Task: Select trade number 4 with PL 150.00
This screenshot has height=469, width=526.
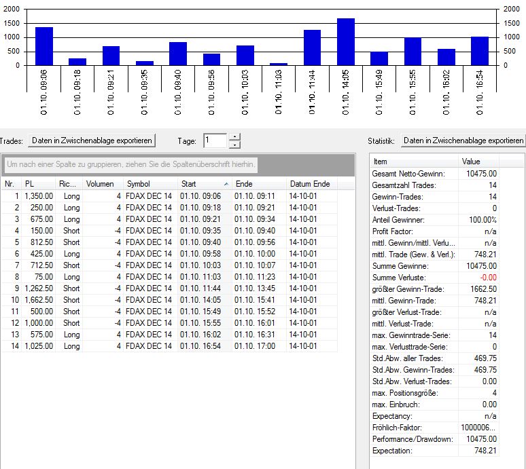Action: click(169, 231)
